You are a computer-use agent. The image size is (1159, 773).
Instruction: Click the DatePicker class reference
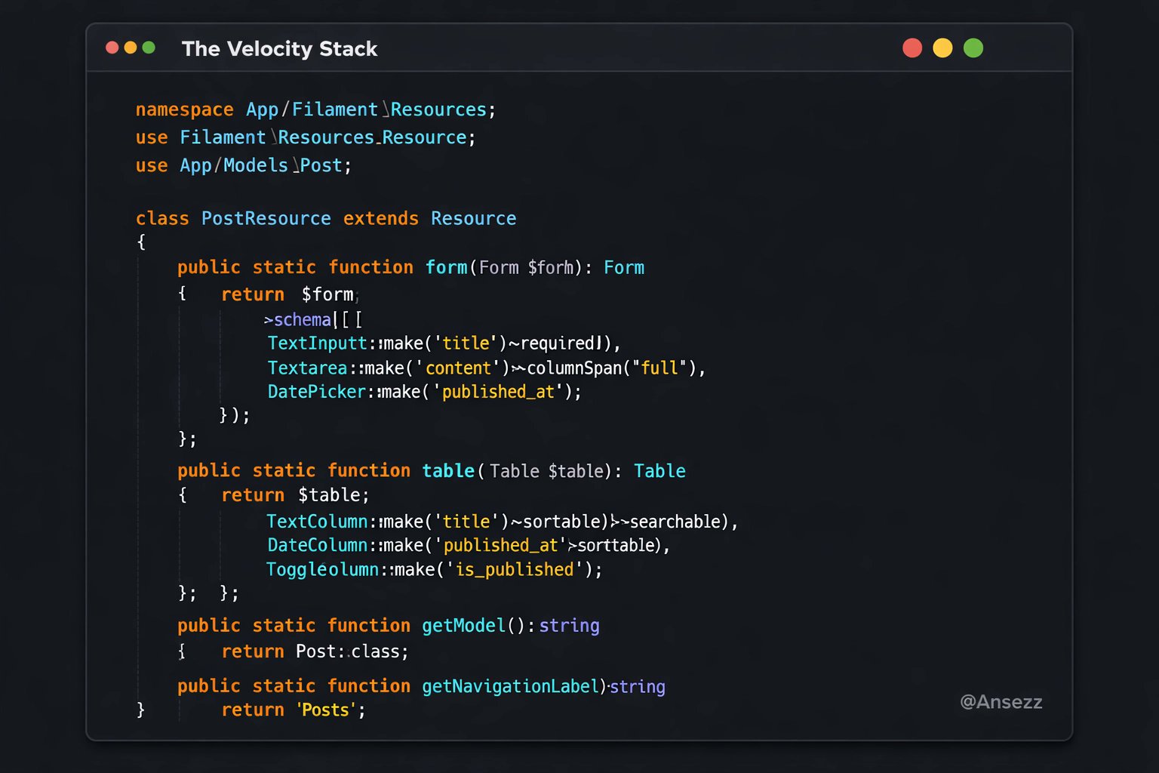pos(317,392)
